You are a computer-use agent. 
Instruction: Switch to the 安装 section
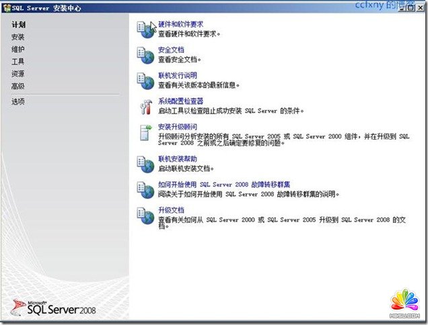[x=18, y=38]
